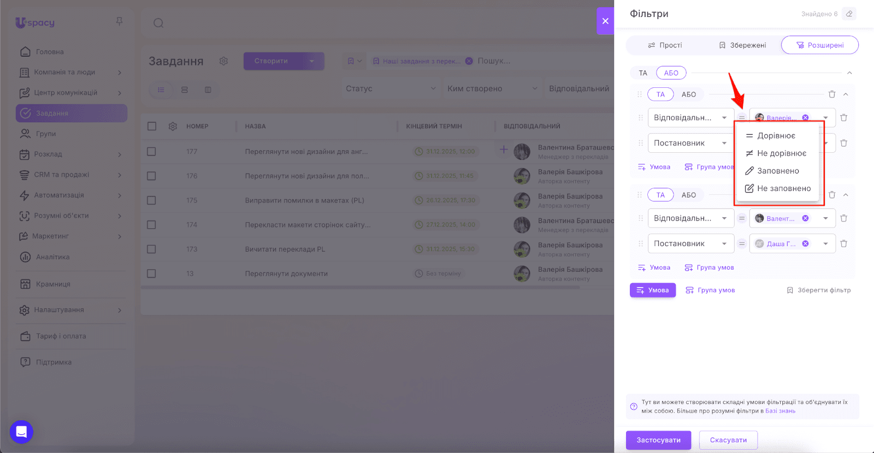874x453 pixels.
Task: Set second group logic to ТА
Action: click(660, 195)
